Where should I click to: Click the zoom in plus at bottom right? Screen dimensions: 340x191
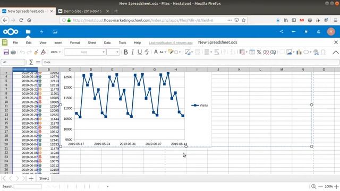click(336, 186)
